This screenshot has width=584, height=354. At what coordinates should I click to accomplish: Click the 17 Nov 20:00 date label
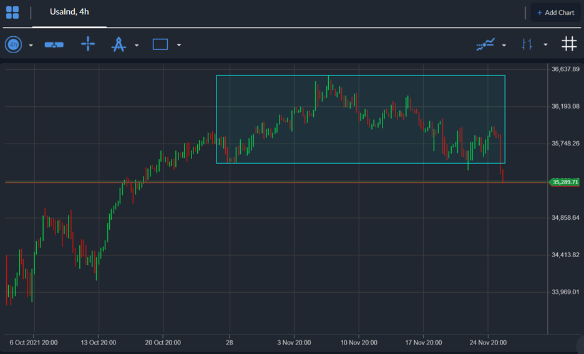(x=424, y=342)
